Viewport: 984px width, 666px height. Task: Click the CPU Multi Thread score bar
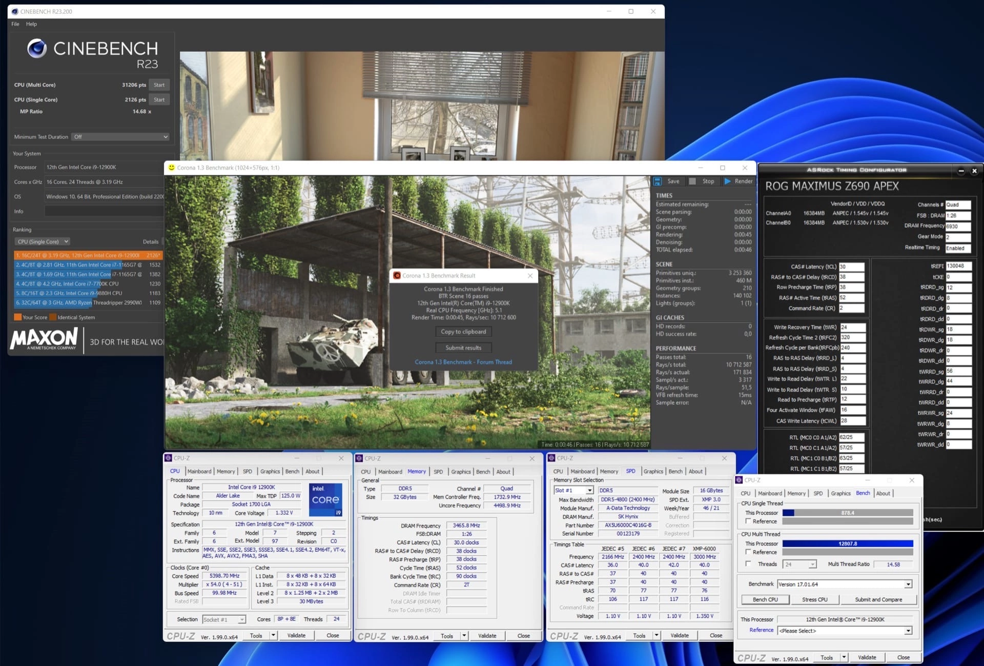pyautogui.click(x=847, y=543)
